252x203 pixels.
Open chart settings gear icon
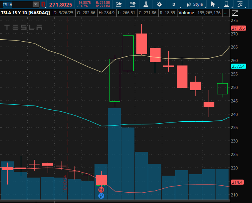159,4
